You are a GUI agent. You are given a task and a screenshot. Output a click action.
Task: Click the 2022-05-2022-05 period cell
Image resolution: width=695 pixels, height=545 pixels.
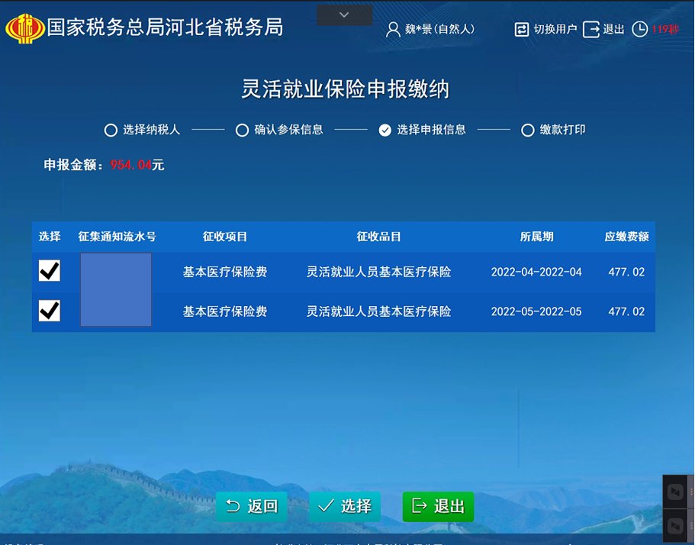point(536,311)
